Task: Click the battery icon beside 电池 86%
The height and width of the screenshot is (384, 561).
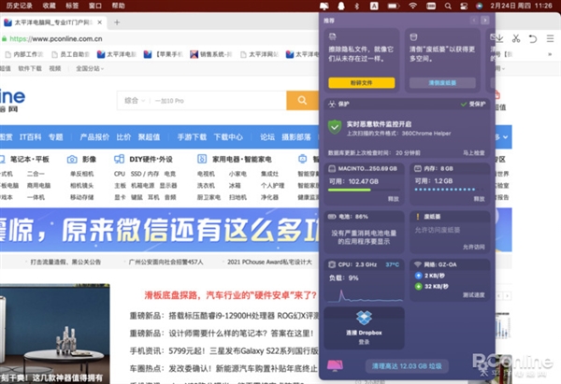Action: coord(332,217)
